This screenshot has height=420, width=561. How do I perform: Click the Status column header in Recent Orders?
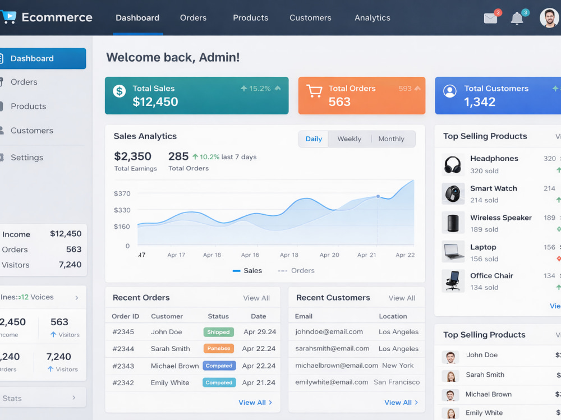tap(218, 316)
